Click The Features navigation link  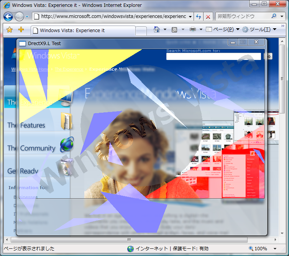coord(26,125)
